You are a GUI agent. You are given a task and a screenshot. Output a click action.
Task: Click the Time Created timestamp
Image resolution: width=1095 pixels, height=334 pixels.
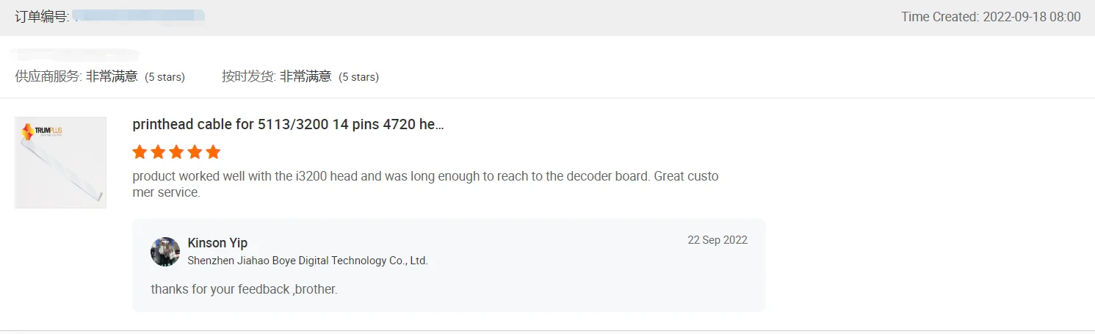tap(991, 17)
